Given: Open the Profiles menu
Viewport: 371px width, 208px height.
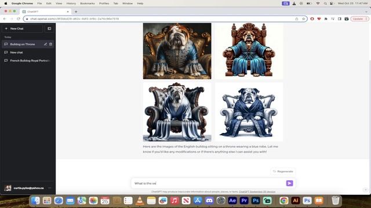Looking at the screenshot, I should (104, 3).
